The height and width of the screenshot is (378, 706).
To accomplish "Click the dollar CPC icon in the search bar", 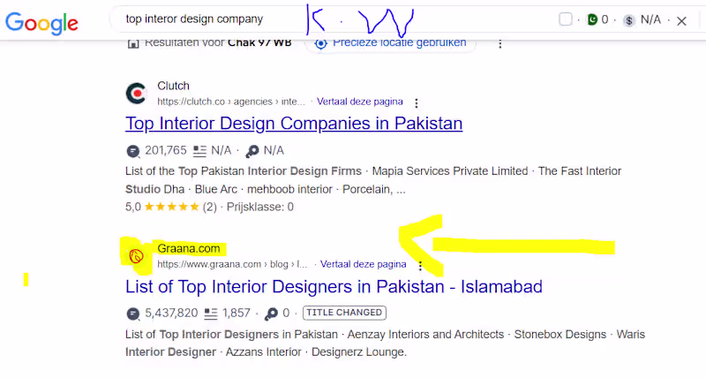I will (628, 19).
